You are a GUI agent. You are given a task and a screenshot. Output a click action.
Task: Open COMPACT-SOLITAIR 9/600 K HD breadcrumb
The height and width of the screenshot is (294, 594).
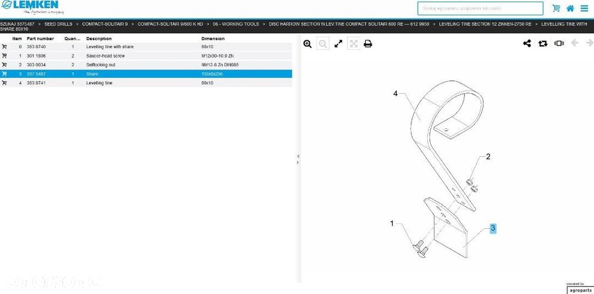pos(170,24)
